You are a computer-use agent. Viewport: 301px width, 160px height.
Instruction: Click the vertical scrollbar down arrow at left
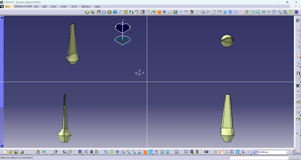pyautogui.click(x=2, y=146)
